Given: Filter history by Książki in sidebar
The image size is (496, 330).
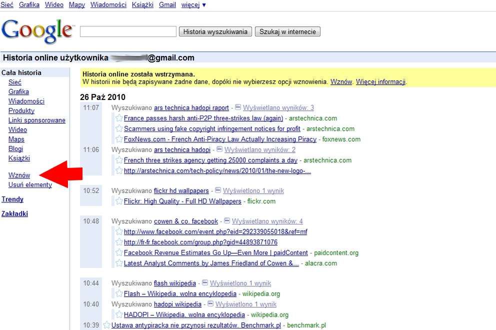Looking at the screenshot, I should [19, 158].
